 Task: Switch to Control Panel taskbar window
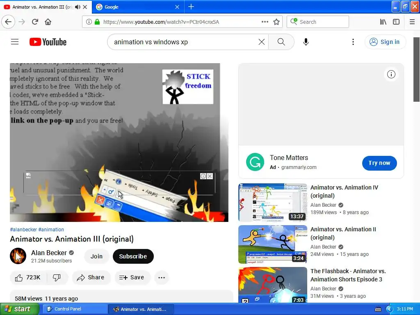75,309
